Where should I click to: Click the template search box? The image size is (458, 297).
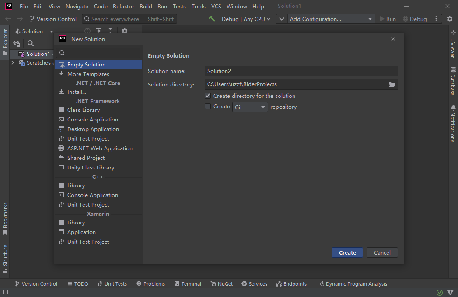[98, 53]
